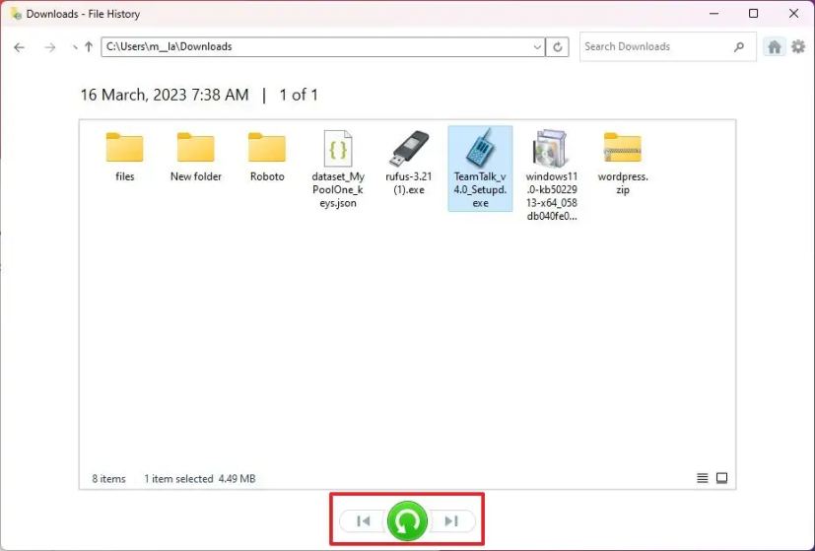Click the File History title bar icon
This screenshot has width=815, height=551.
click(x=16, y=14)
